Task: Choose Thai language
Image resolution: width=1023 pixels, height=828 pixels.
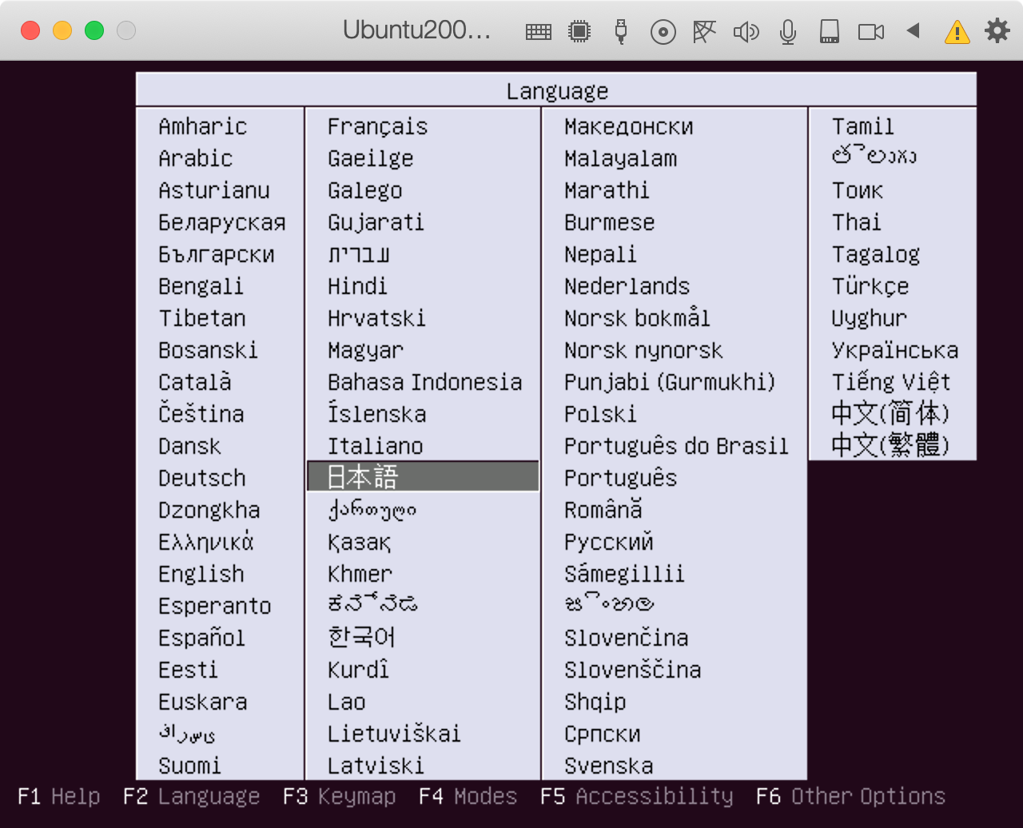Action: coord(856,222)
